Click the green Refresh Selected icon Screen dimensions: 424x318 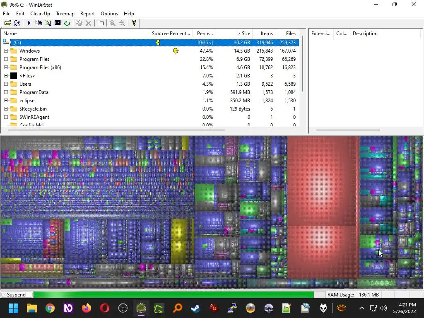(67, 23)
